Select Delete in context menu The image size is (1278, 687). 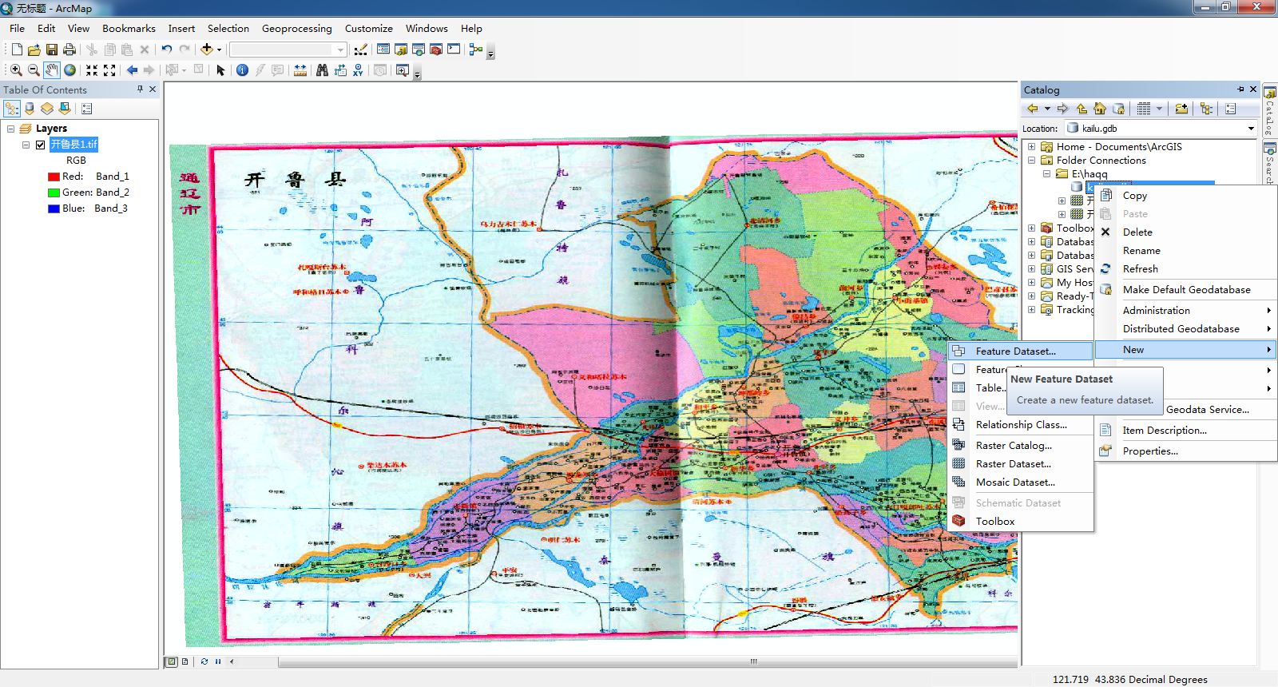1186,232
